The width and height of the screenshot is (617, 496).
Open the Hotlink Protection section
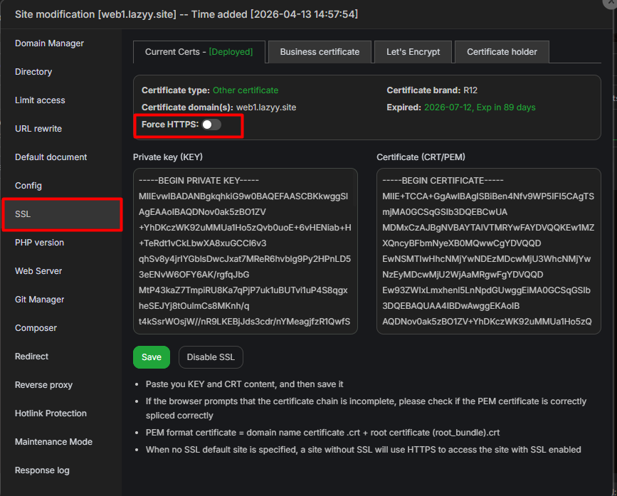tap(51, 413)
